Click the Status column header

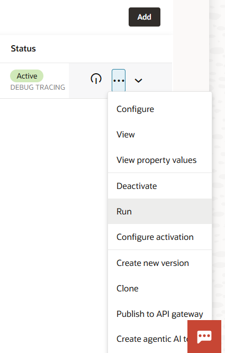(x=23, y=48)
